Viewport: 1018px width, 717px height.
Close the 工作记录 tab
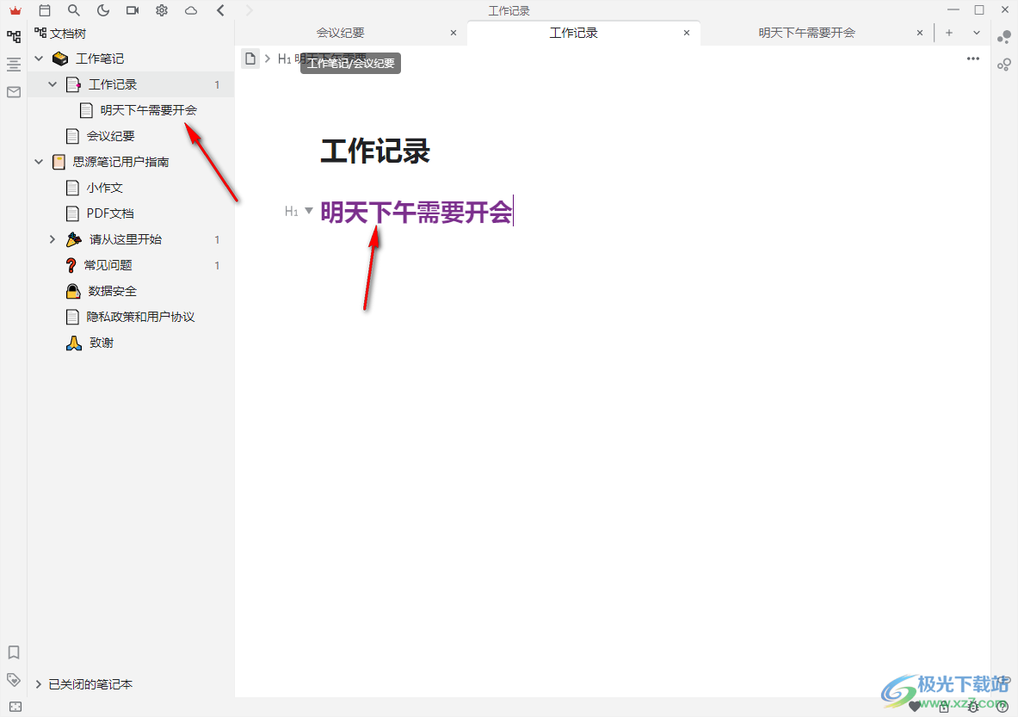(x=686, y=33)
